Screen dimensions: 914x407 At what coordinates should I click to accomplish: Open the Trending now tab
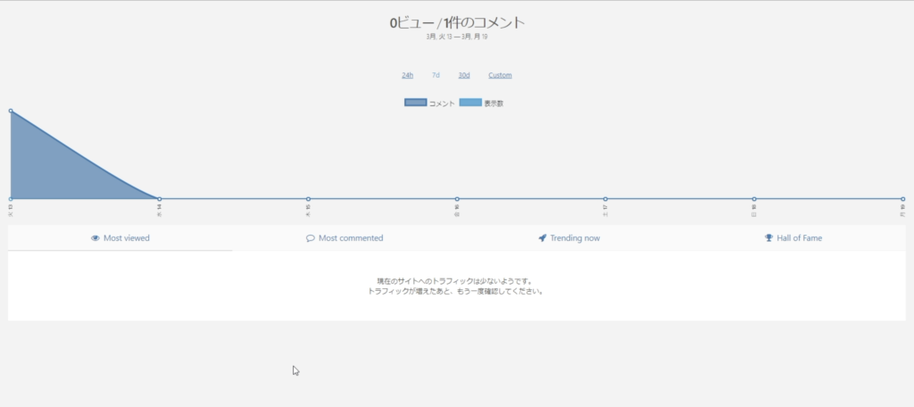pos(569,238)
